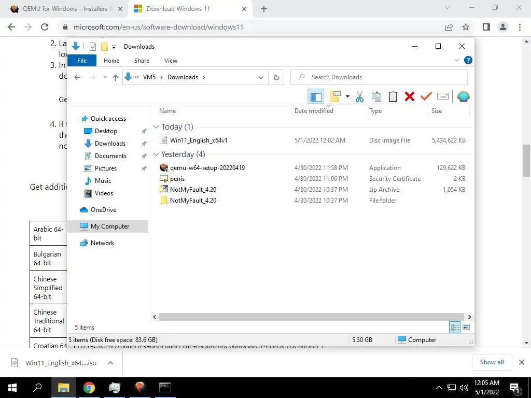531x398 pixels.
Task: Collapse the Today (1) group
Action: [x=156, y=127]
